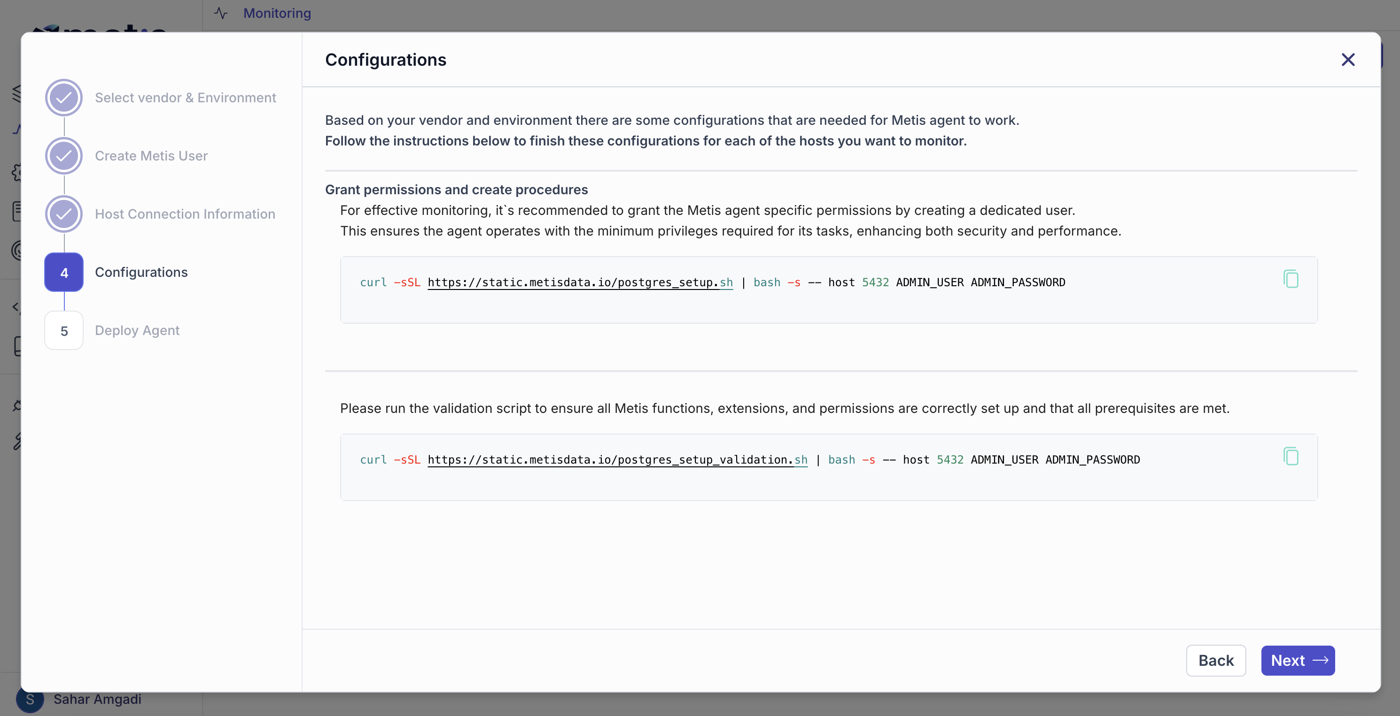The image size is (1400, 716).
Task: Click the step 4 number badge
Action: click(x=64, y=273)
